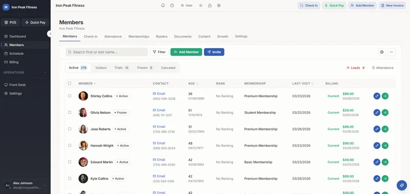This screenshot has width=410, height=194.
Task: Click the lock icon in top bar
Action: 210,6
